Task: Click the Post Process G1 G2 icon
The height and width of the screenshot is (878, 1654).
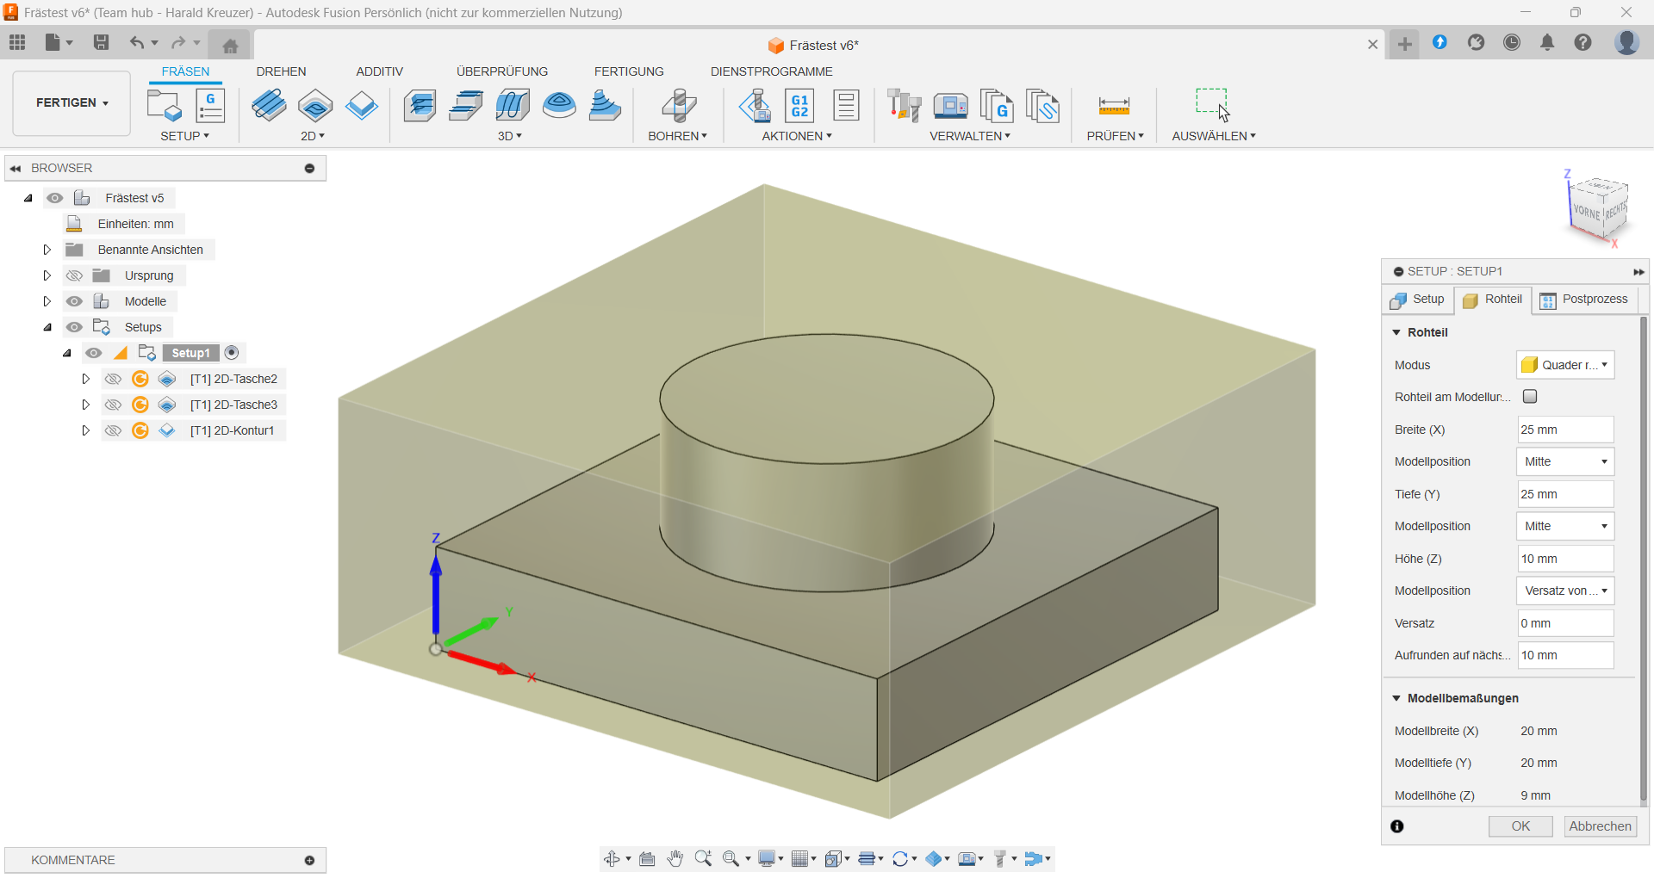Action: point(799,106)
